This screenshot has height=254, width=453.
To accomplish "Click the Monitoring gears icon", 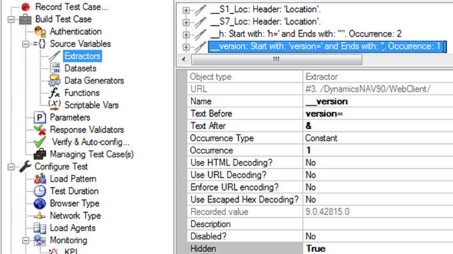I will pos(40,240).
